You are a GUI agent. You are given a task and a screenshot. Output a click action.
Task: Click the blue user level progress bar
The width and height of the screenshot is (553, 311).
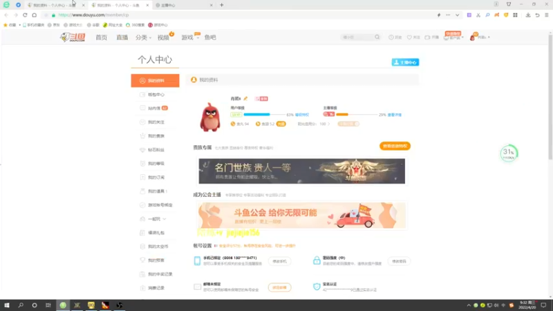(264, 115)
